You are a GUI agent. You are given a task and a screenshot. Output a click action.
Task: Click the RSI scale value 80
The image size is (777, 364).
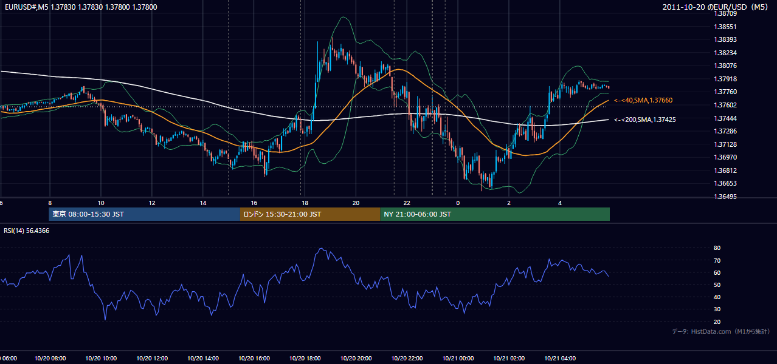tap(717, 248)
